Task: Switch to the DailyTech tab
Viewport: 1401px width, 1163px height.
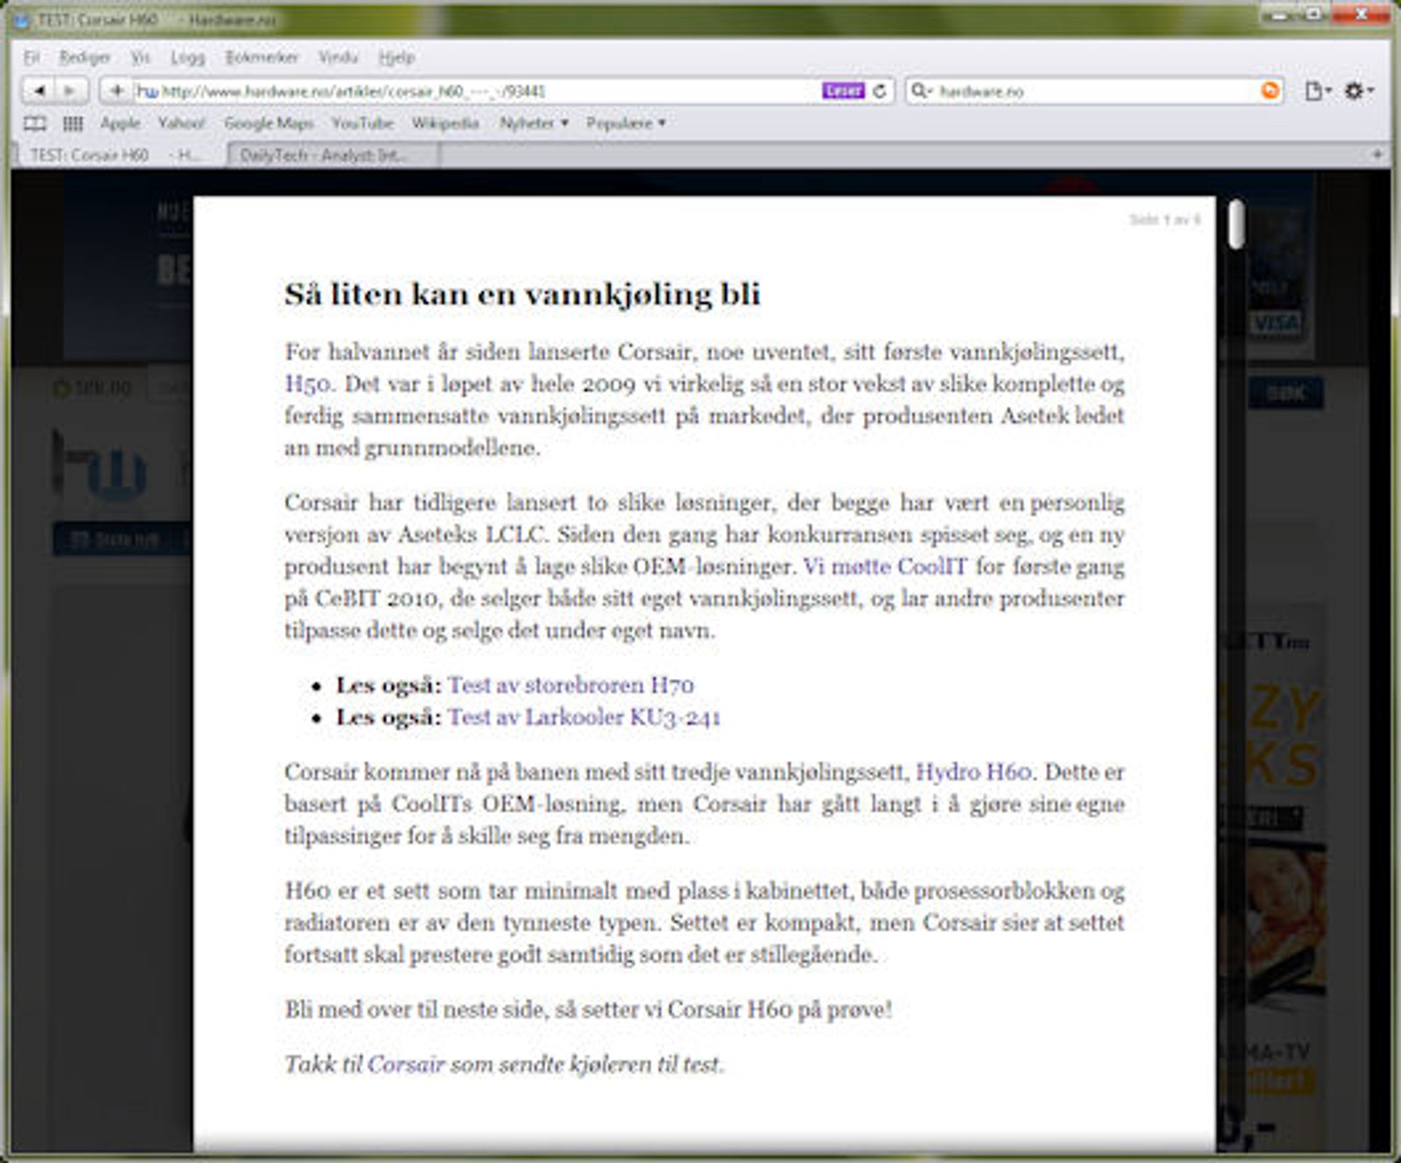Action: (x=334, y=155)
